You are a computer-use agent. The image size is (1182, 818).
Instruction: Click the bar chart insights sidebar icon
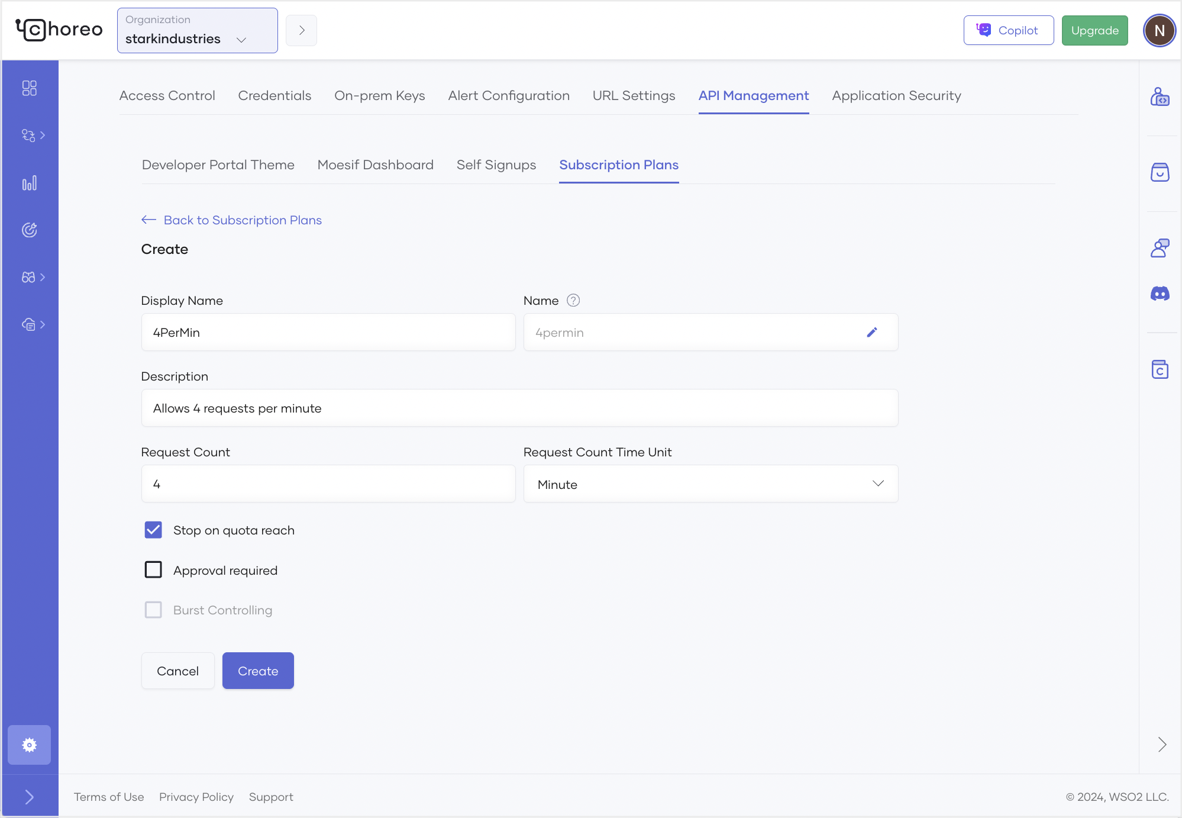coord(29,183)
